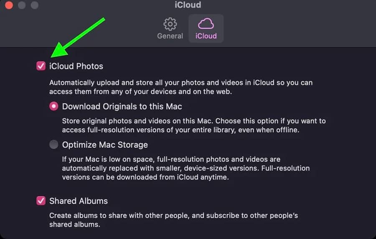
Task: Click the "Shared Albums" label text
Action: [79, 201]
